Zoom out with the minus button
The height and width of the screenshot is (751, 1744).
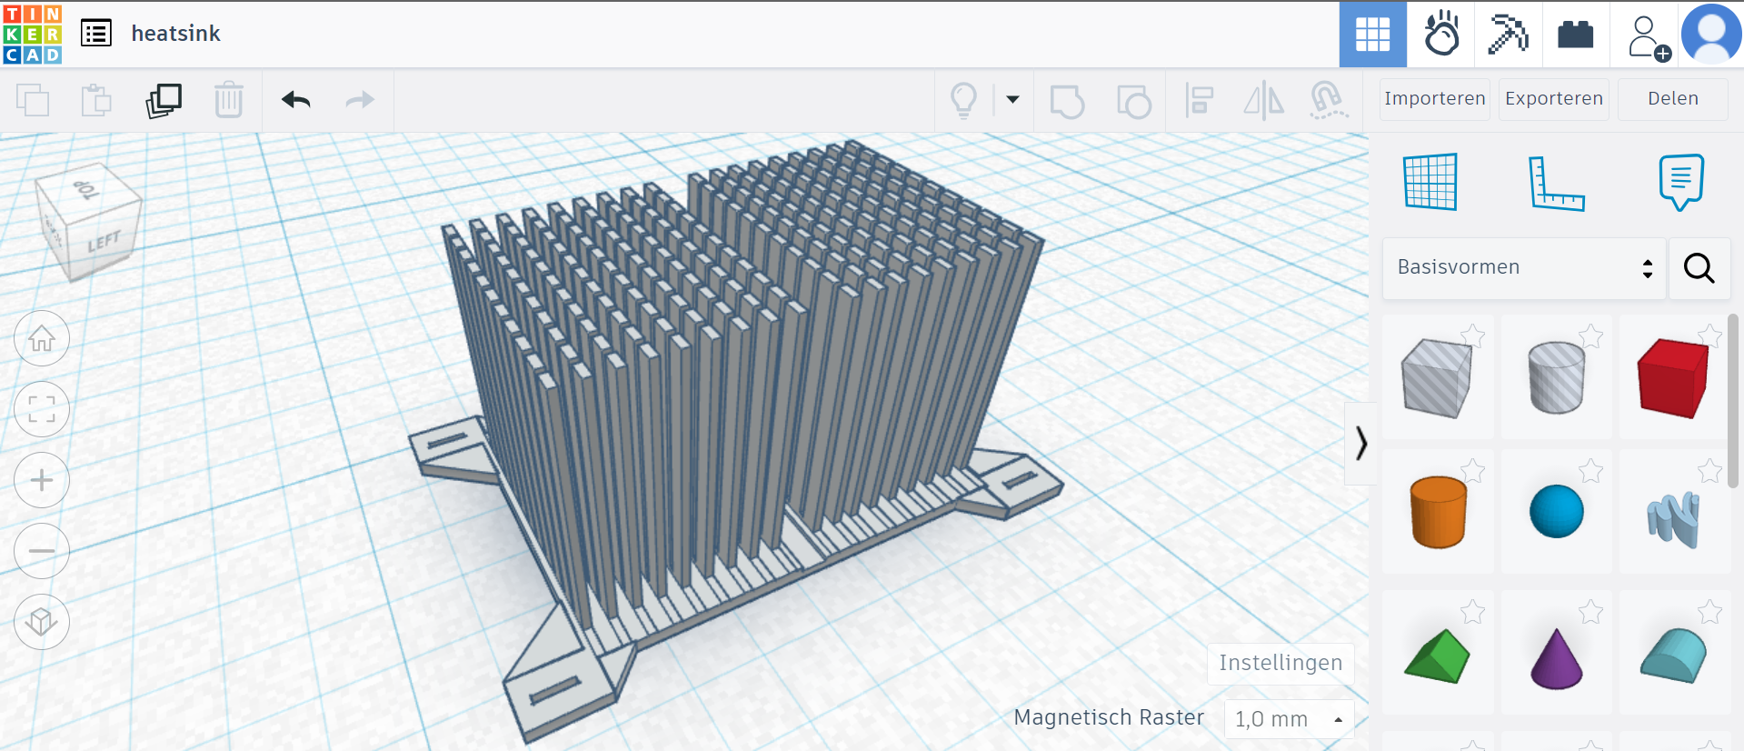(42, 551)
